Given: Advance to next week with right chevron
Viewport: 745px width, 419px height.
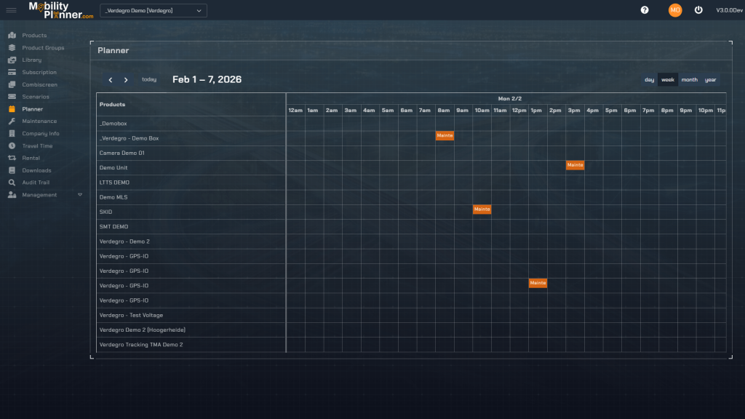Looking at the screenshot, I should 126,80.
